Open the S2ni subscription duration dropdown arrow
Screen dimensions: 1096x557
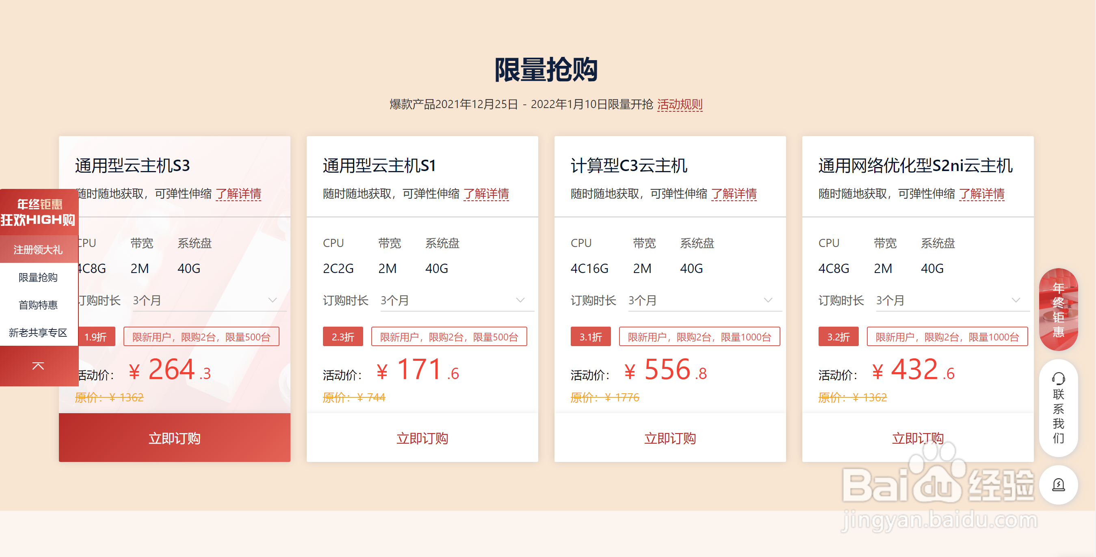(x=1016, y=300)
